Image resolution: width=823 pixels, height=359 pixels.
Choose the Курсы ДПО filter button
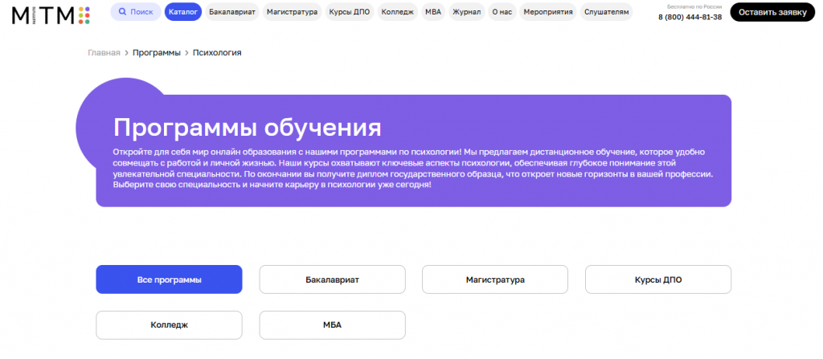[658, 279]
